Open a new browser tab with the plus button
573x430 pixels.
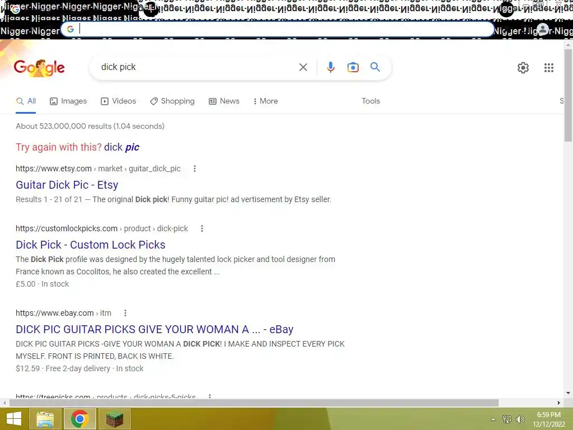coord(151,9)
